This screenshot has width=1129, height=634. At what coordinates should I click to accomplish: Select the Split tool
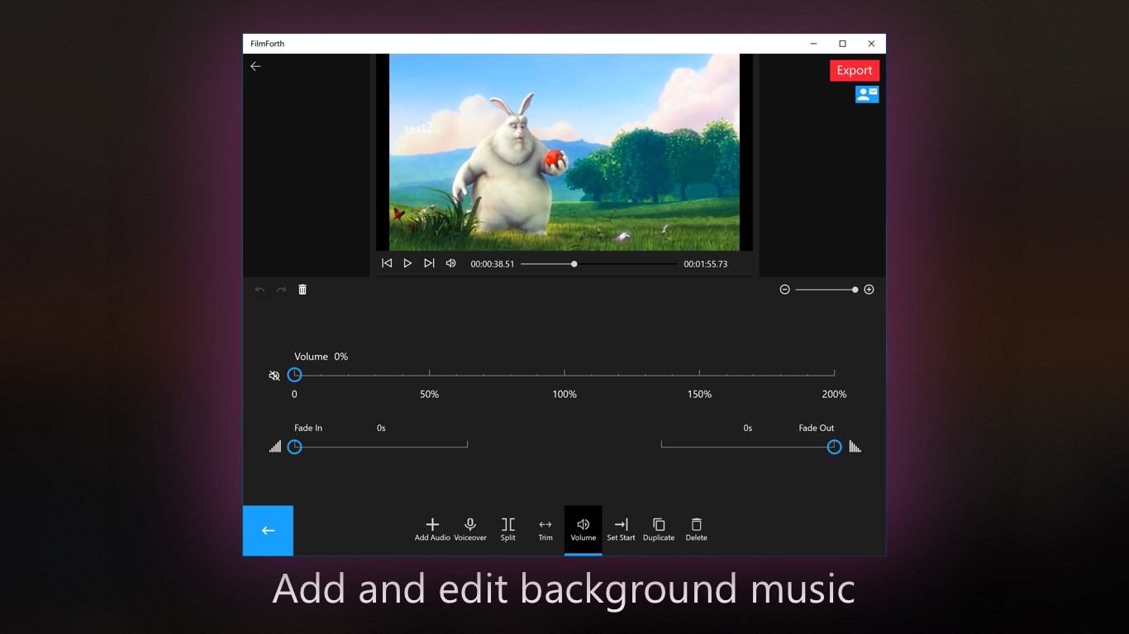pos(508,530)
